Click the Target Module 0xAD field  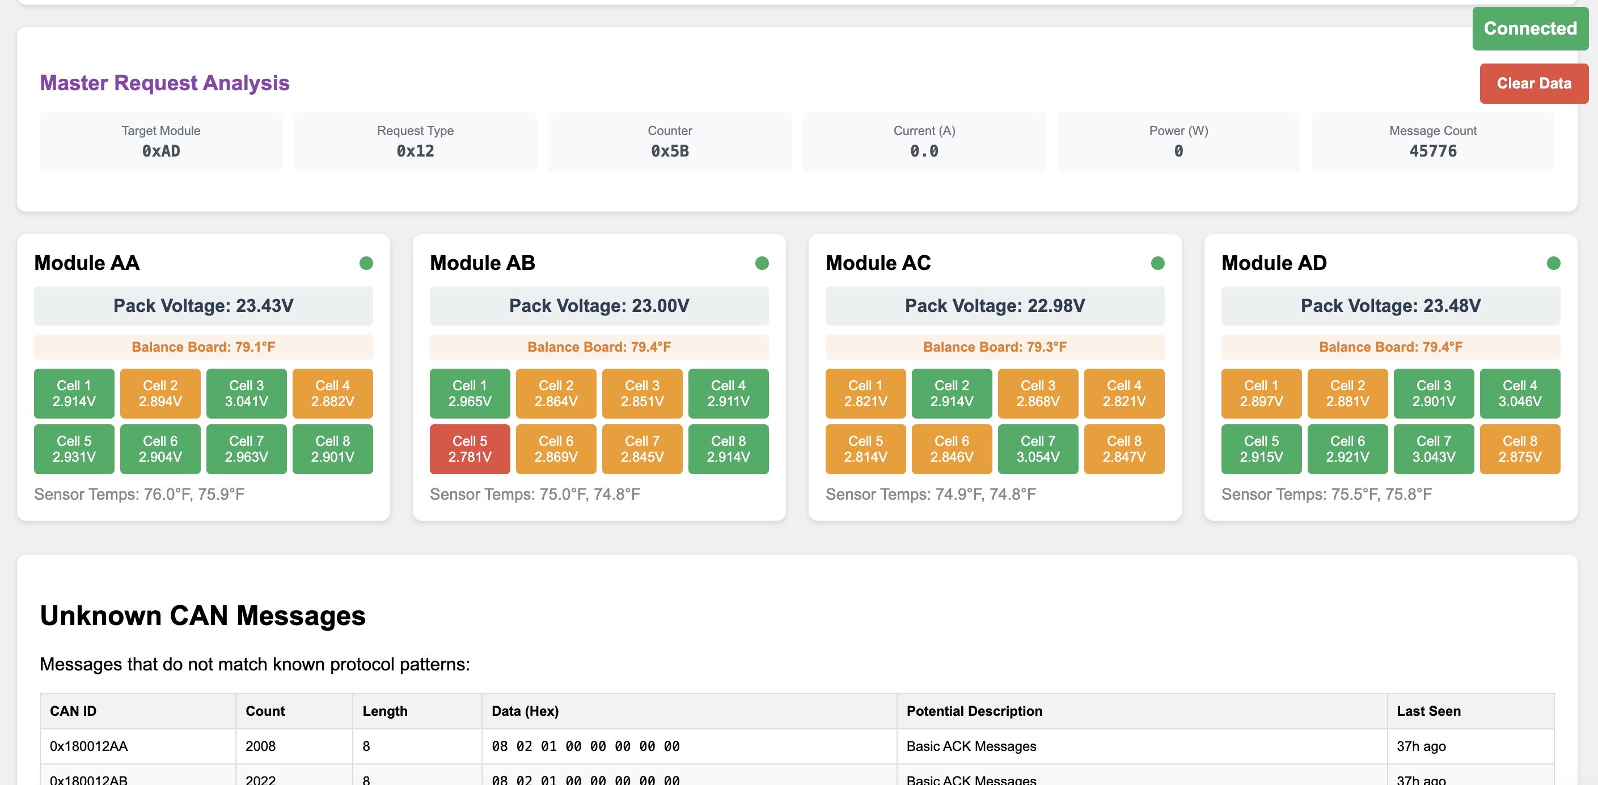point(160,141)
